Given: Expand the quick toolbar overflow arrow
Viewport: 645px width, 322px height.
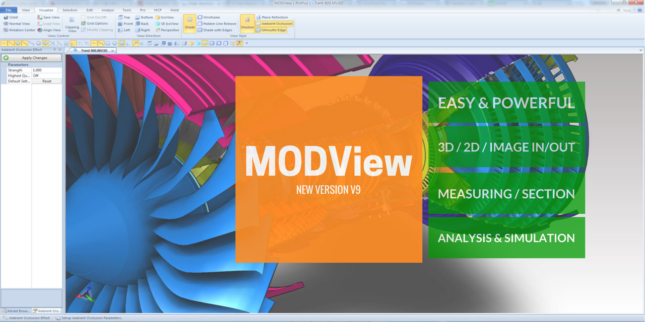Looking at the screenshot, I should coord(247,43).
